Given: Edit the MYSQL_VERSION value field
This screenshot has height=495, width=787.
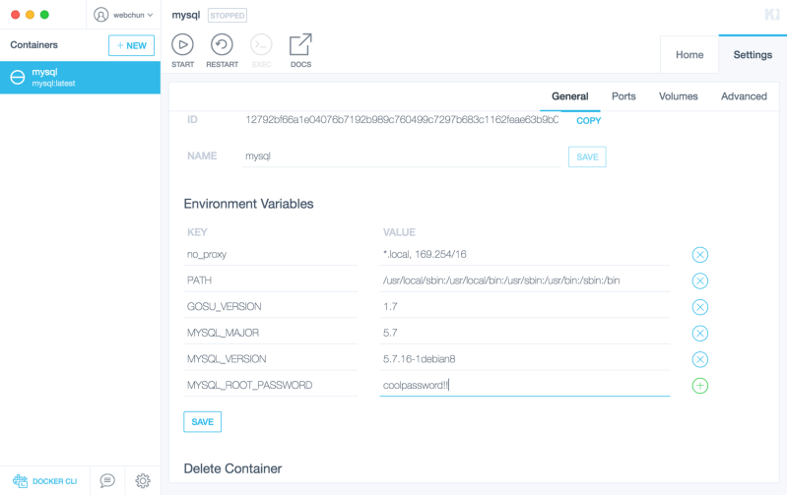Looking at the screenshot, I should [x=524, y=358].
